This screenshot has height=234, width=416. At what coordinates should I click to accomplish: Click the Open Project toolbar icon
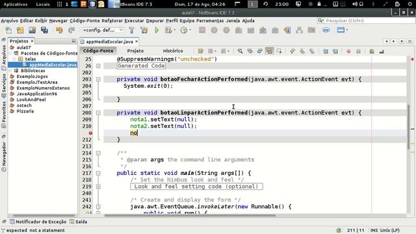(x=32, y=31)
